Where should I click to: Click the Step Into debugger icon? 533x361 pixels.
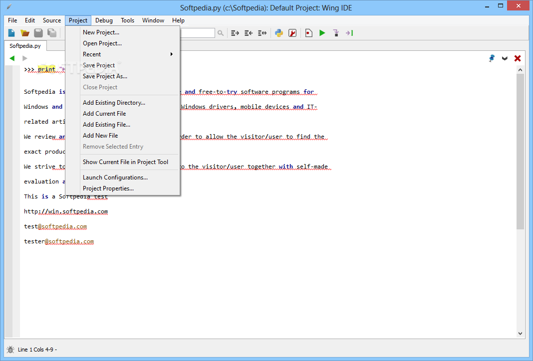[336, 33]
